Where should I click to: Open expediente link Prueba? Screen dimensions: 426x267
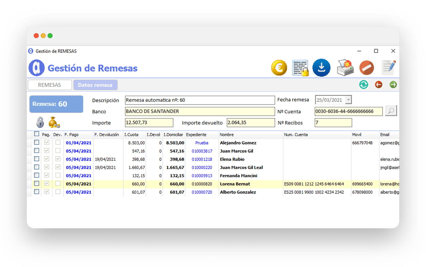click(x=202, y=143)
